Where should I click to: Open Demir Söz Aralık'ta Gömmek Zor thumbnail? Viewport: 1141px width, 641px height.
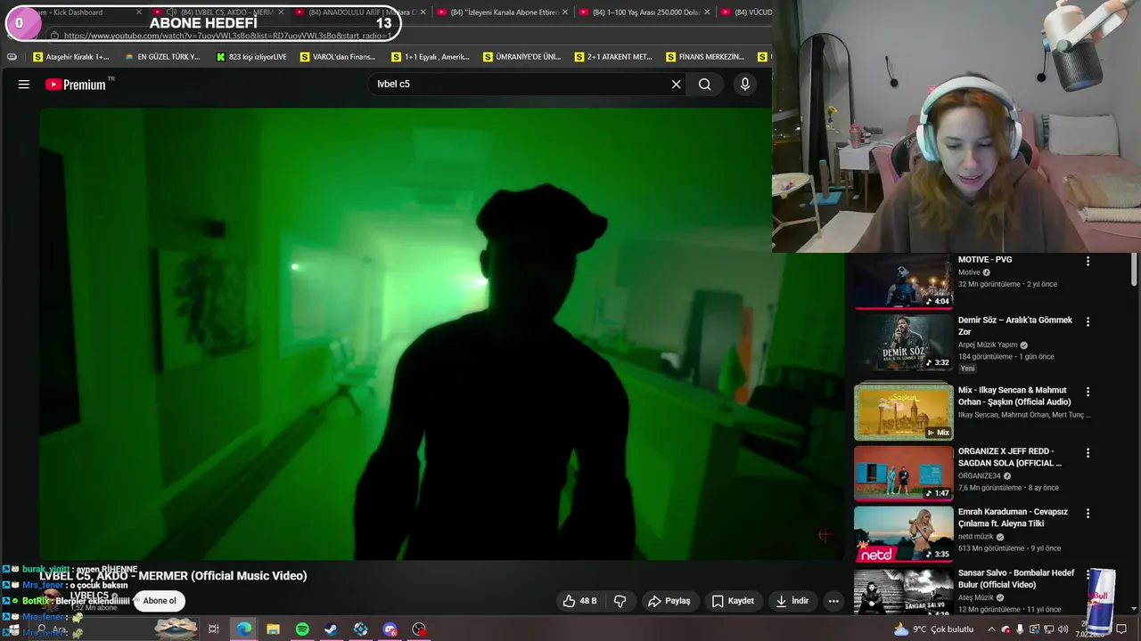tap(904, 343)
